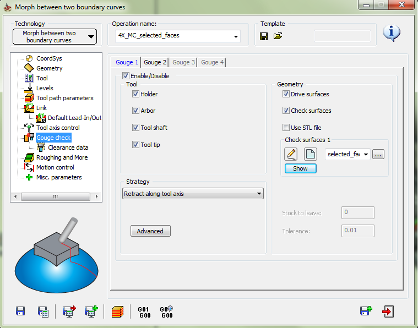
Task: Minimize the dialog window
Action: point(366,4)
